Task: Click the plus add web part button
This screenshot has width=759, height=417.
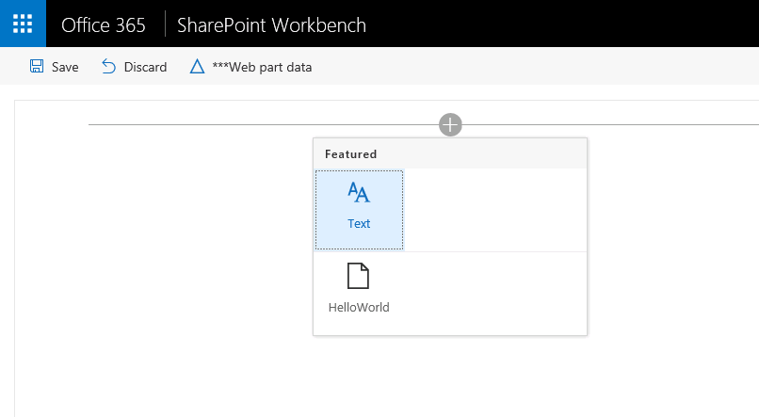Action: click(x=450, y=124)
